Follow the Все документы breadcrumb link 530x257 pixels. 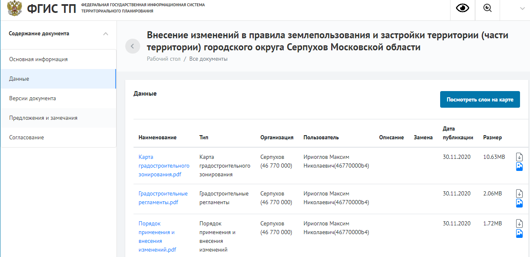click(208, 59)
